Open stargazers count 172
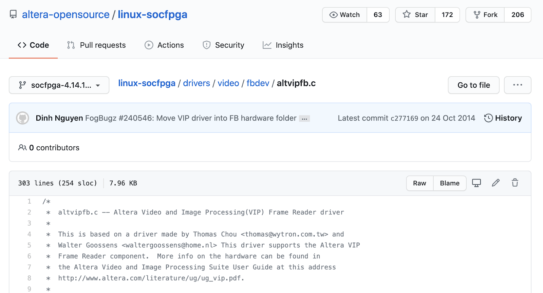Screen dimensions: 543x293 (x=447, y=15)
